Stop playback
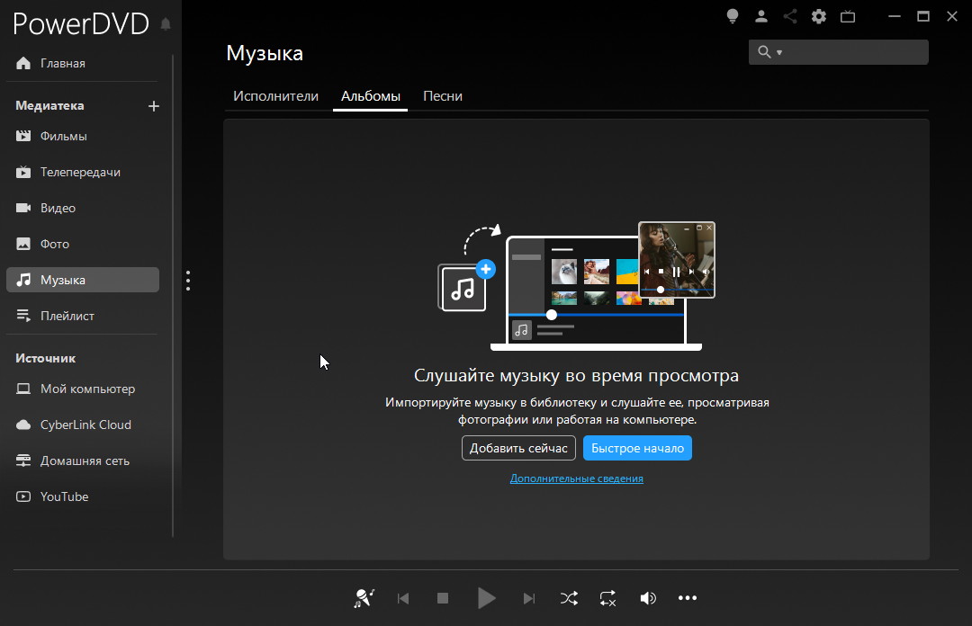Image resolution: width=972 pixels, height=626 pixels. (x=443, y=598)
